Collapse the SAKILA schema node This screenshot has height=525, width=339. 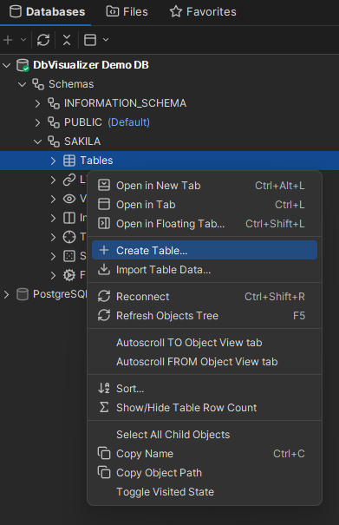pyautogui.click(x=37, y=141)
